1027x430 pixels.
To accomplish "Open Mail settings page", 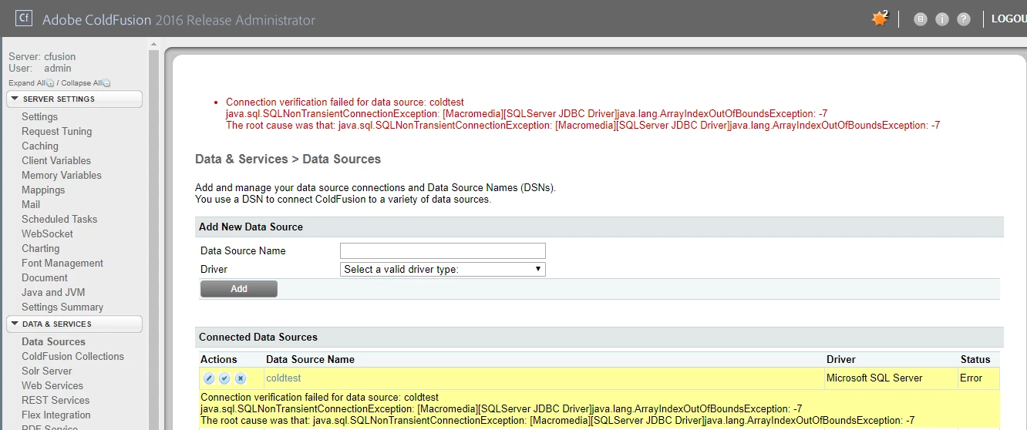I will pyautogui.click(x=31, y=205).
